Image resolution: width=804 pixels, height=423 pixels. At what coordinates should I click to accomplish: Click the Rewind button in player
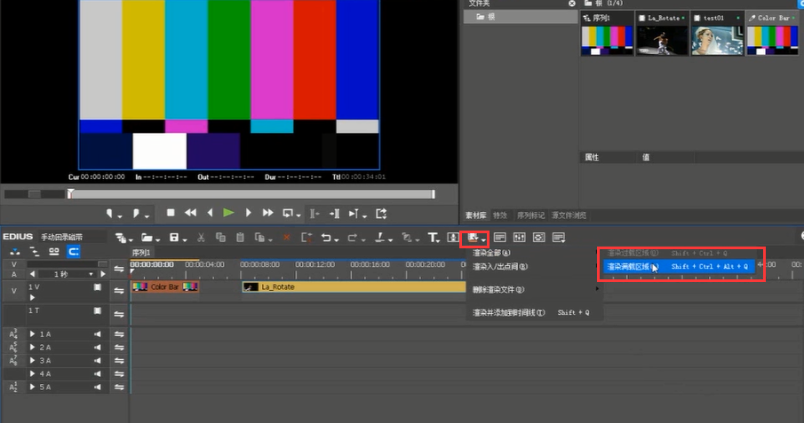[x=190, y=213]
